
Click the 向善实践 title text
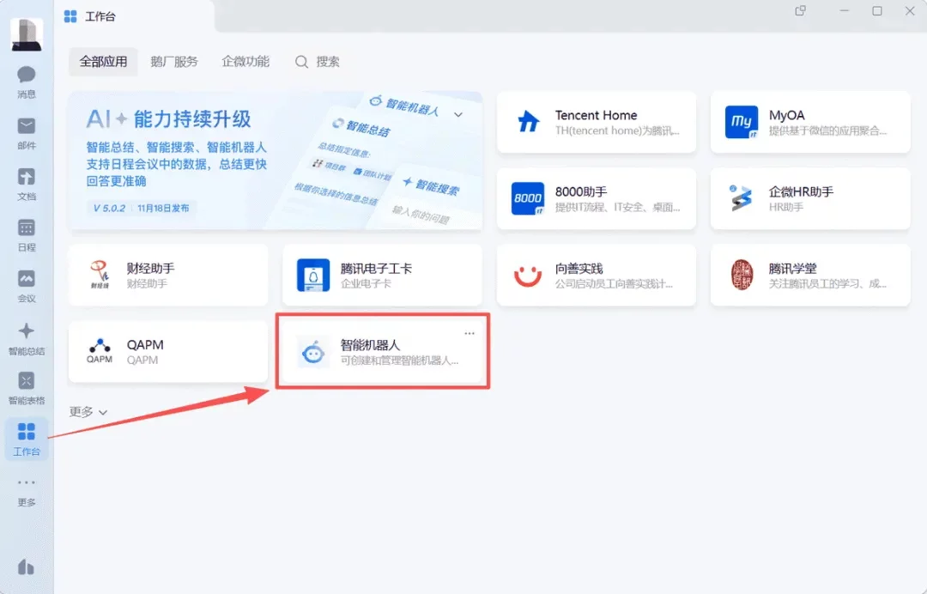click(579, 269)
